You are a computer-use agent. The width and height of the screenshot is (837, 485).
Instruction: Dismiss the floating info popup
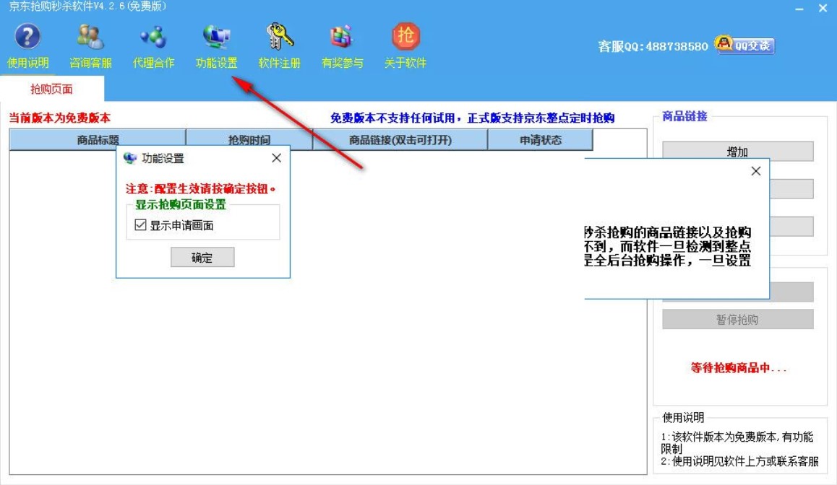755,171
